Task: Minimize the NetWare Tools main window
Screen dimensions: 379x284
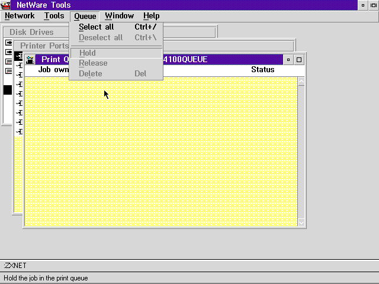Action: tap(363, 5)
